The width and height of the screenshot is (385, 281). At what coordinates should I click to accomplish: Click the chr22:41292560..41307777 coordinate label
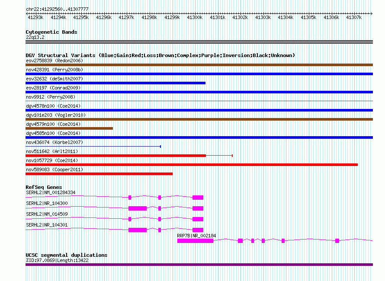pyautogui.click(x=57, y=9)
